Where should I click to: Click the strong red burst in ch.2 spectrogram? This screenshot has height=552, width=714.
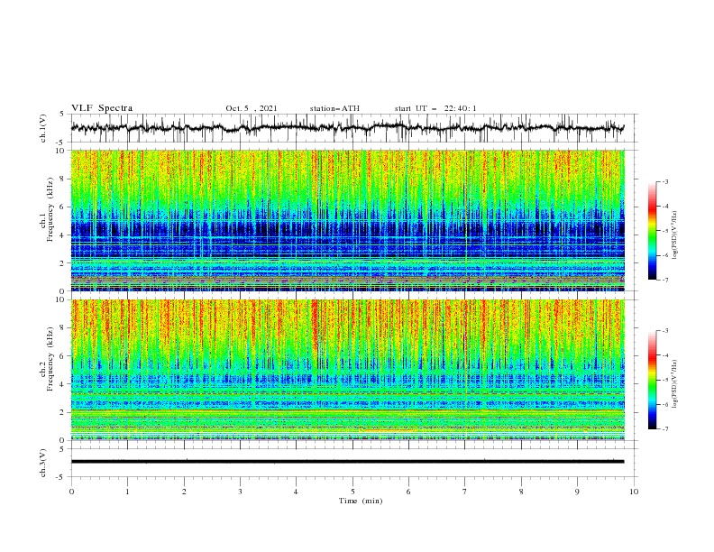pos(315,324)
